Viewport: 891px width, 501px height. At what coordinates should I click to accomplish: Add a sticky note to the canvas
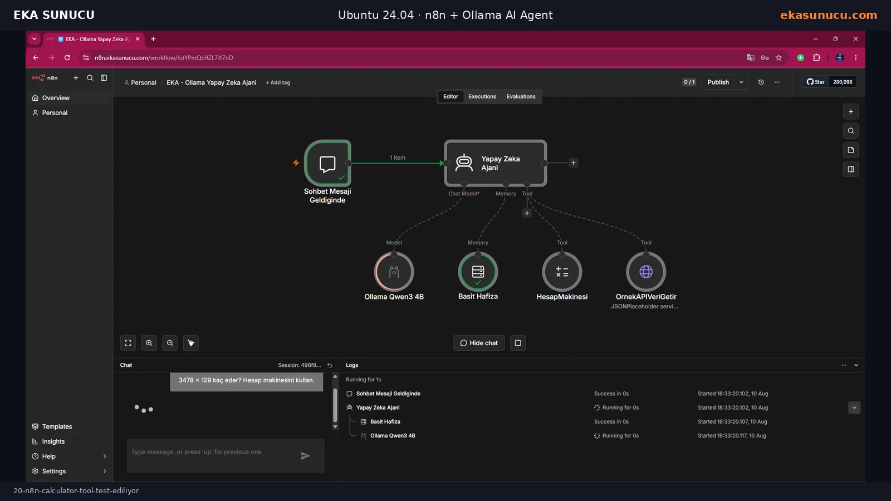click(x=851, y=150)
